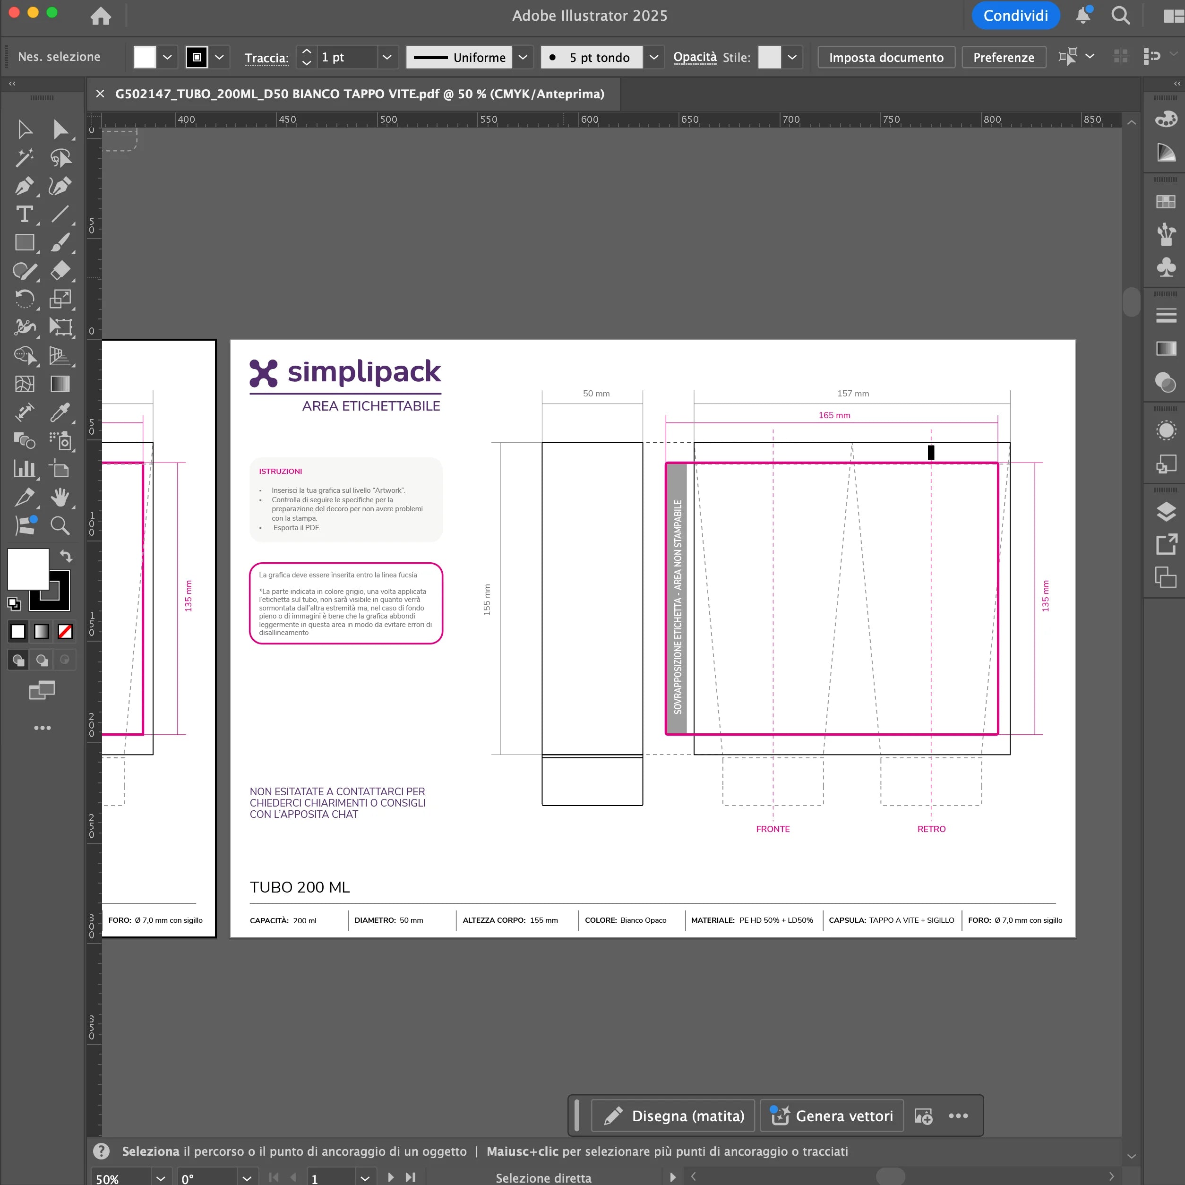The width and height of the screenshot is (1185, 1185).
Task: Select the Type tool
Action: (24, 214)
